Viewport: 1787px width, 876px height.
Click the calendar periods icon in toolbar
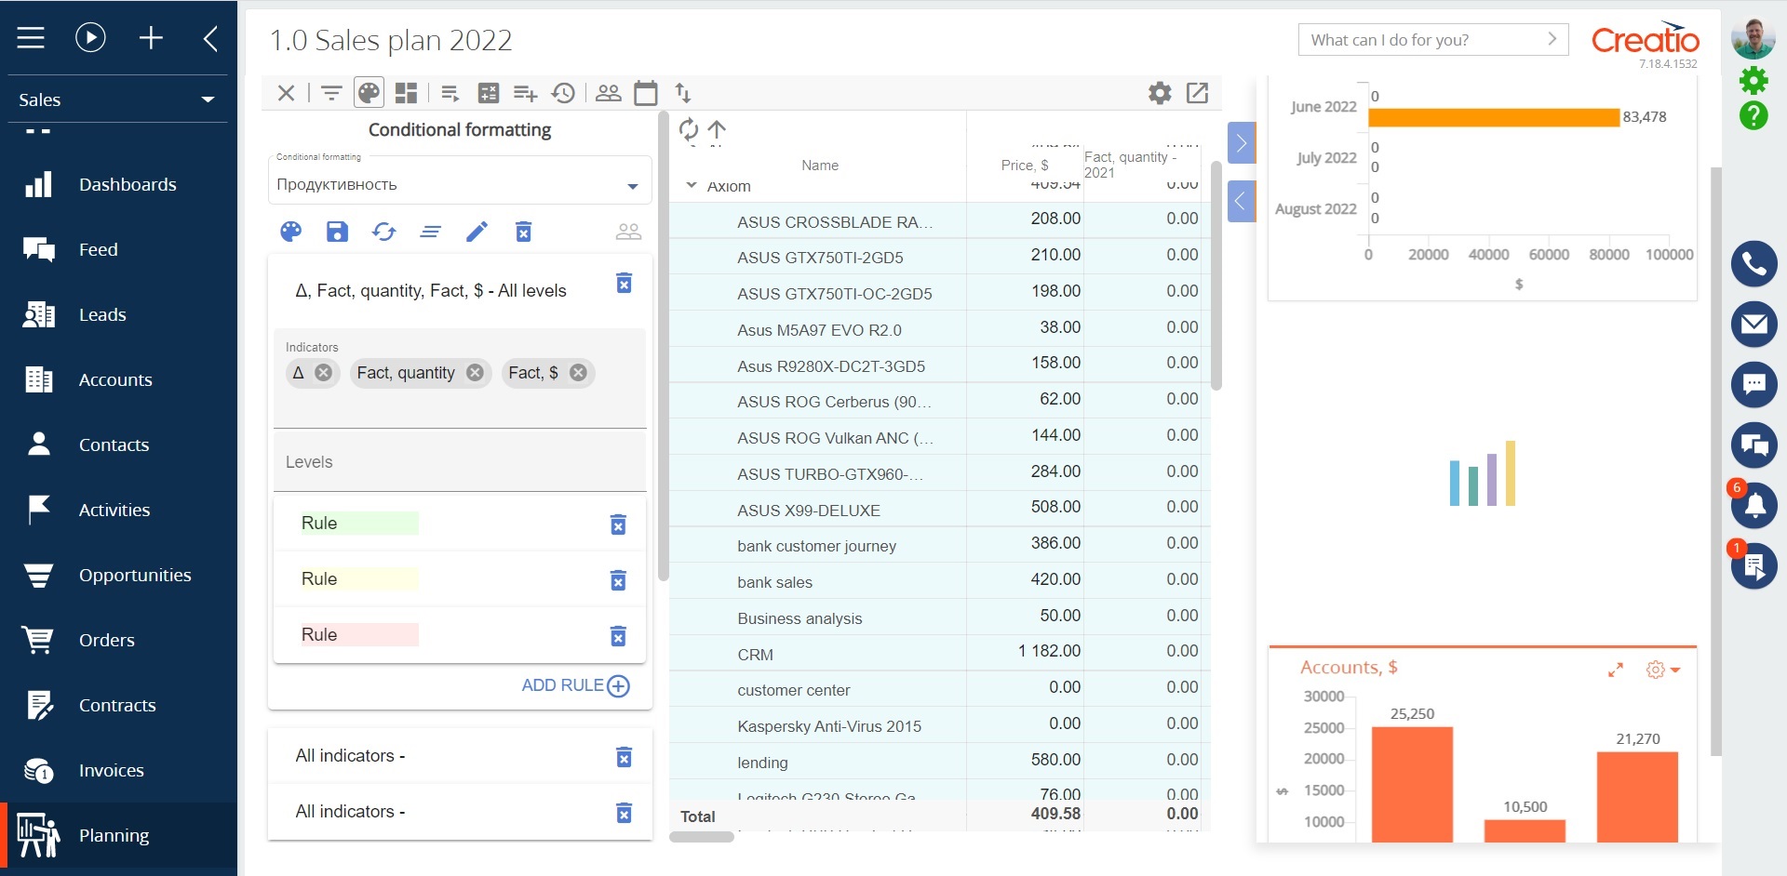646,92
